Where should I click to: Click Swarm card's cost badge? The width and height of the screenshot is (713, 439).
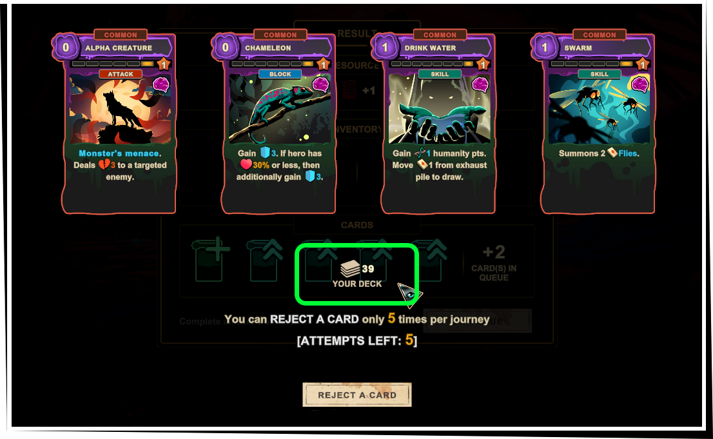[545, 47]
